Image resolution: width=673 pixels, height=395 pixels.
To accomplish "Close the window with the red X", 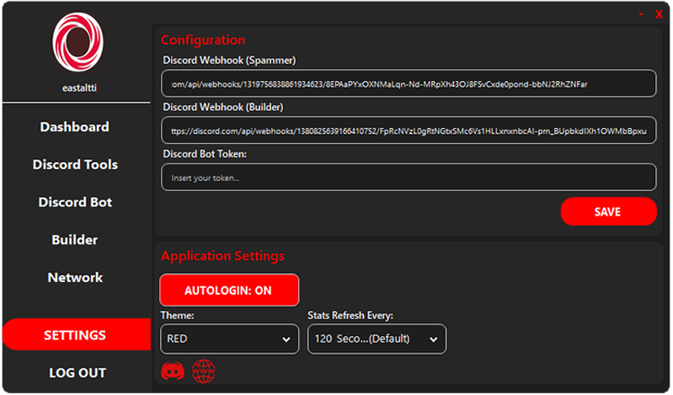I will click(659, 14).
